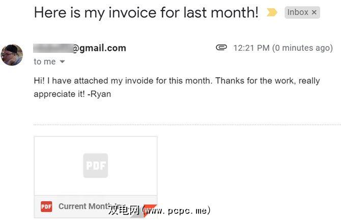Screen dimensions: 341x222
Task: Click the paperclip attachment indicator
Action: 221,48
